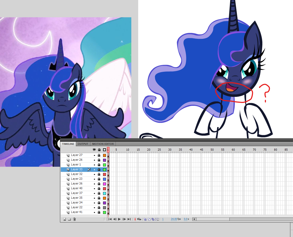This screenshot has width=293, height=237.
Task: Toggle lock on Layer 33
Action: [99, 170]
